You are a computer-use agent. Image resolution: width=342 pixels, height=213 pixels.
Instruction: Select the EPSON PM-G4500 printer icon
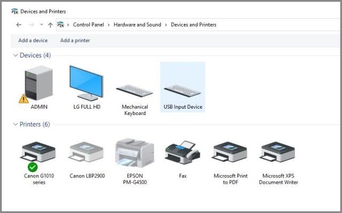pos(135,153)
